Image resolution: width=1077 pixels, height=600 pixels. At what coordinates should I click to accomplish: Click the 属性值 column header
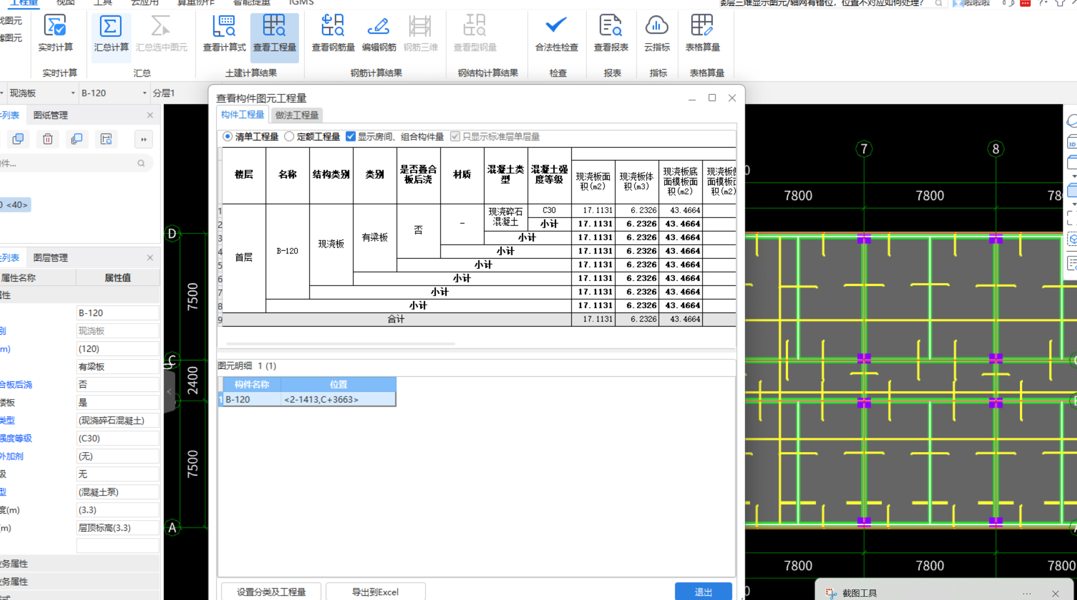tap(117, 278)
